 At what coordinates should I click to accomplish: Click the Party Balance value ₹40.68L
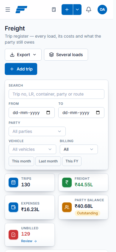coord(84,206)
